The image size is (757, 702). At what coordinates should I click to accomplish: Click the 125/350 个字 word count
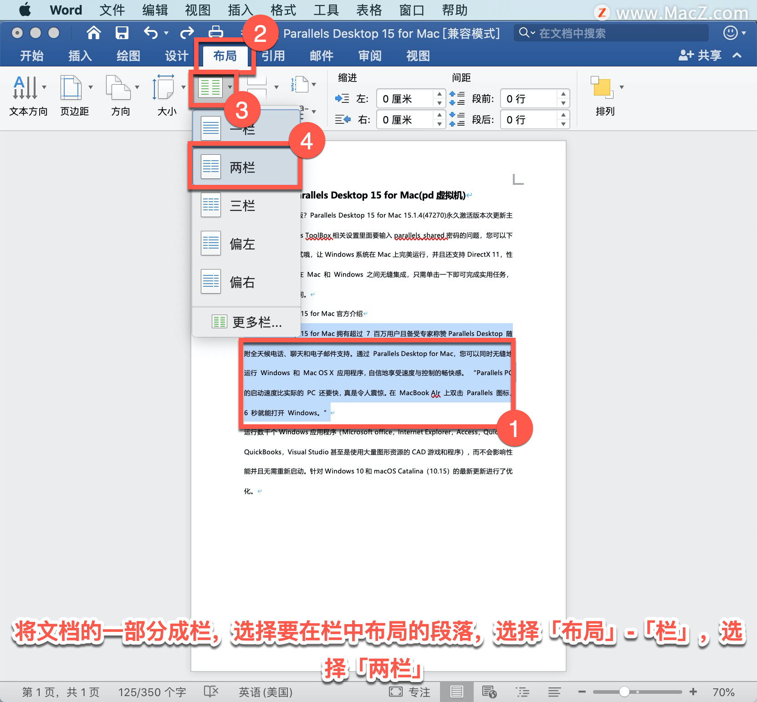[x=152, y=692]
